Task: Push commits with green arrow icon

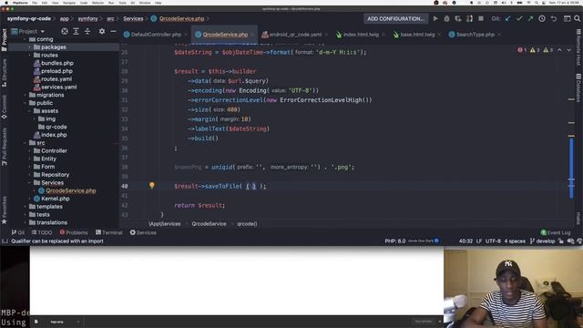Action: point(530,18)
